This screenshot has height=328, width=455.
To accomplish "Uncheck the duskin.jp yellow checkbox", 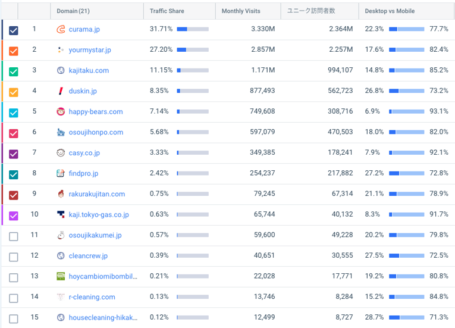I will pos(13,92).
